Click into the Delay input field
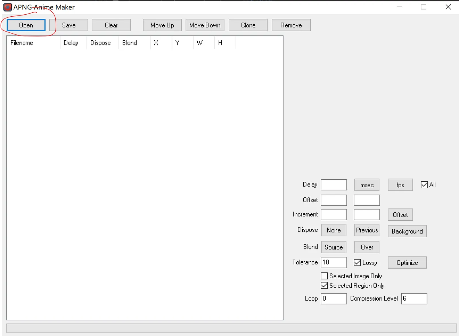Viewport: 459px width, 336px height. click(x=334, y=185)
